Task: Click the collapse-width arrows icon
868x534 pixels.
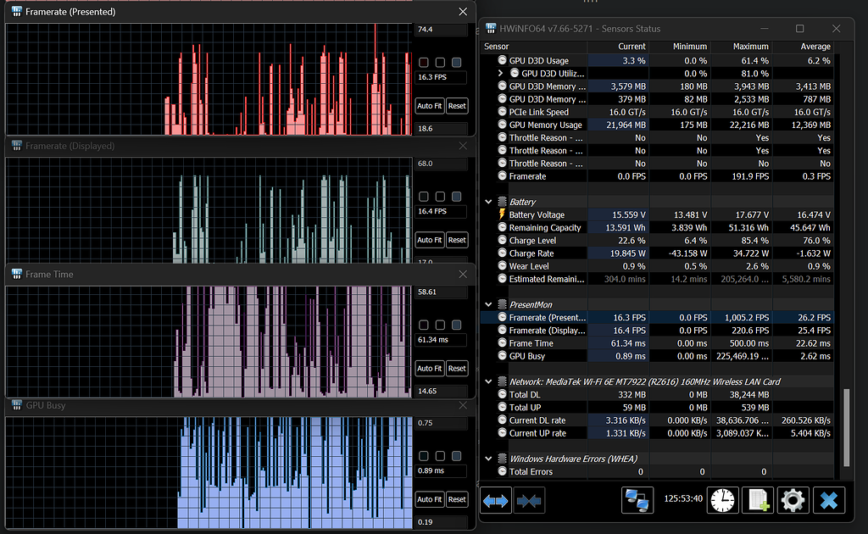Action: [529, 500]
